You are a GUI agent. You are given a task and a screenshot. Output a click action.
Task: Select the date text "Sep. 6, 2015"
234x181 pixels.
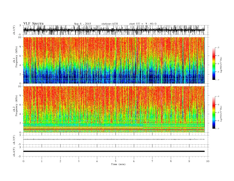pyautogui.click(x=82, y=24)
